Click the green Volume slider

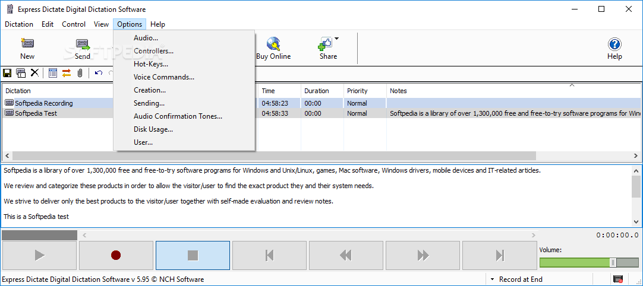pyautogui.click(x=589, y=262)
